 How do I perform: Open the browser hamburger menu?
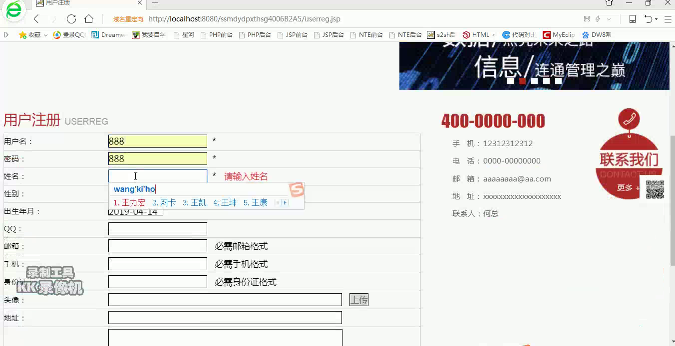click(x=668, y=19)
